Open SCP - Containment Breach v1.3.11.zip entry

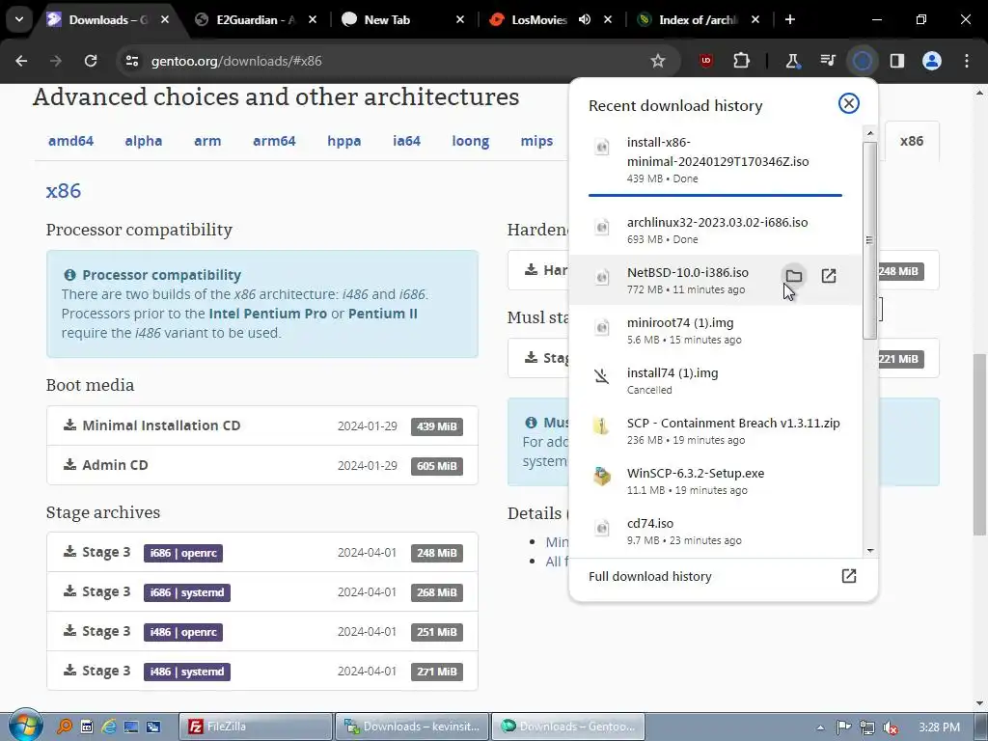coord(715,431)
